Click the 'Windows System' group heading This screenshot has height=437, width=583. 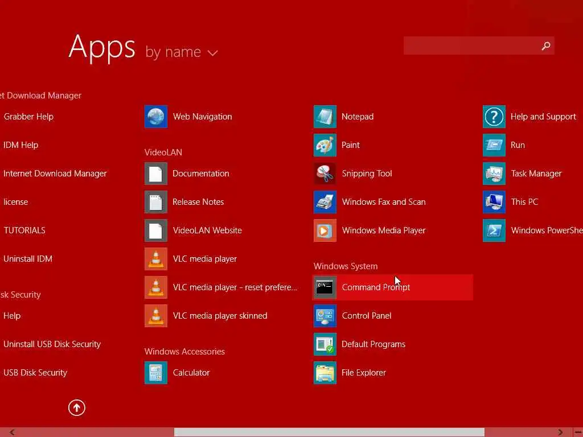pos(346,266)
